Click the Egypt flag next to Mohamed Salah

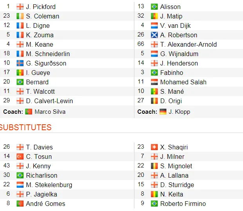(154, 82)
